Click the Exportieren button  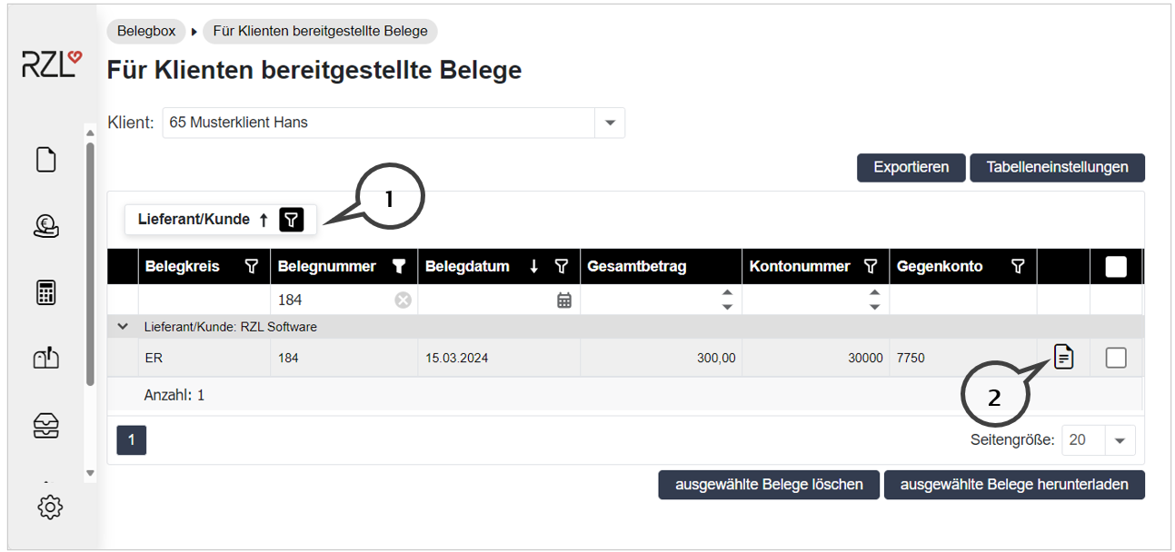[911, 167]
